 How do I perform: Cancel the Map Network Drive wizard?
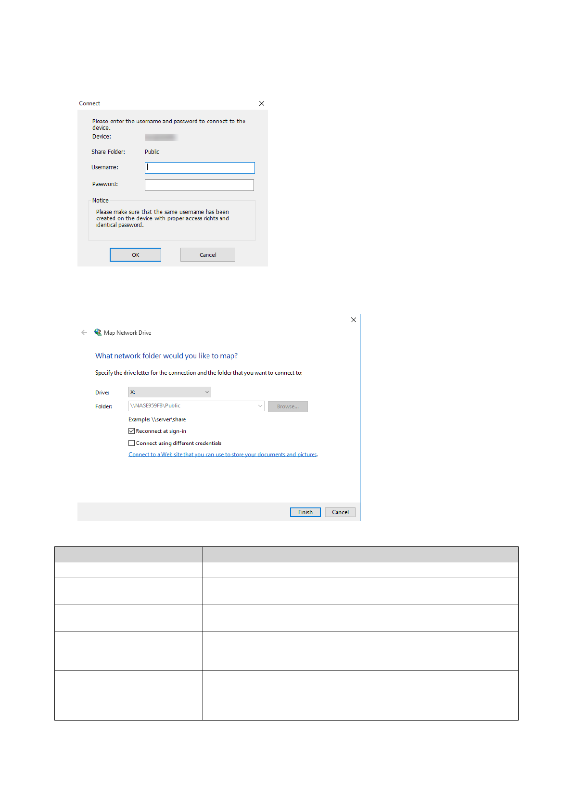point(340,512)
